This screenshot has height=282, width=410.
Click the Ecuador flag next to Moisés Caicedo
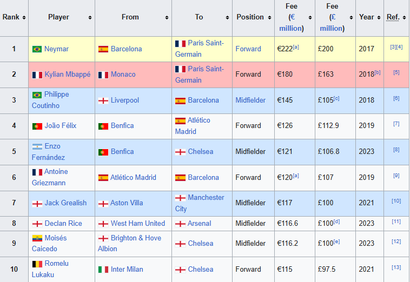coord(37,238)
